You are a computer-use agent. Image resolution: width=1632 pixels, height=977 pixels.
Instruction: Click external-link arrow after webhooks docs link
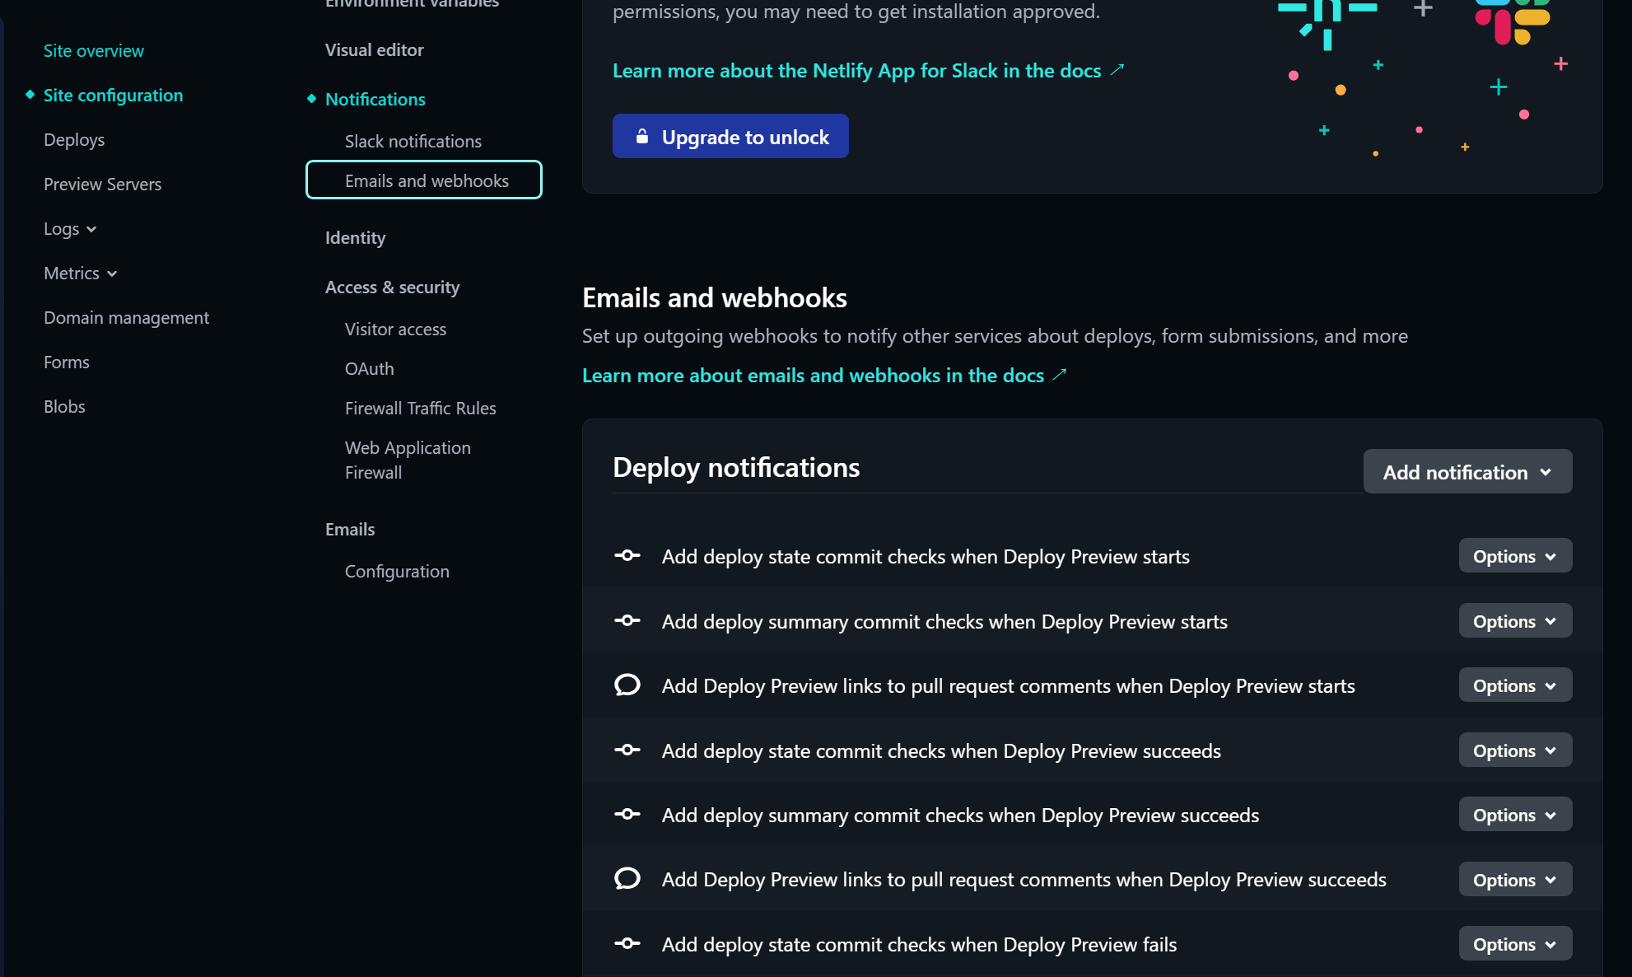click(1060, 375)
